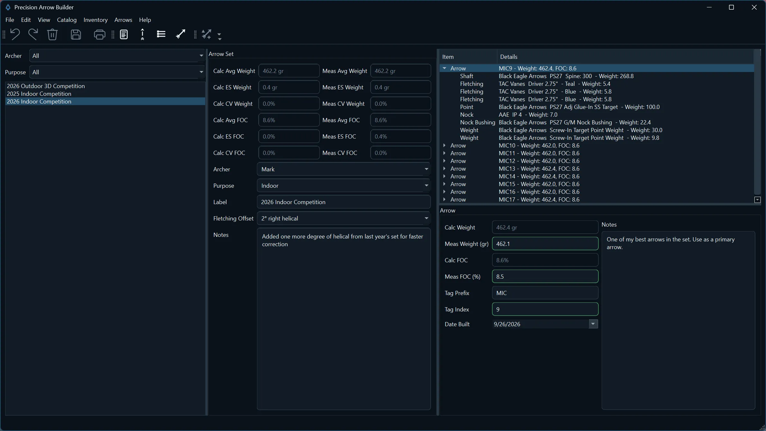The width and height of the screenshot is (766, 431).
Task: Open the Purpose dropdown showing Indoor
Action: (x=344, y=185)
